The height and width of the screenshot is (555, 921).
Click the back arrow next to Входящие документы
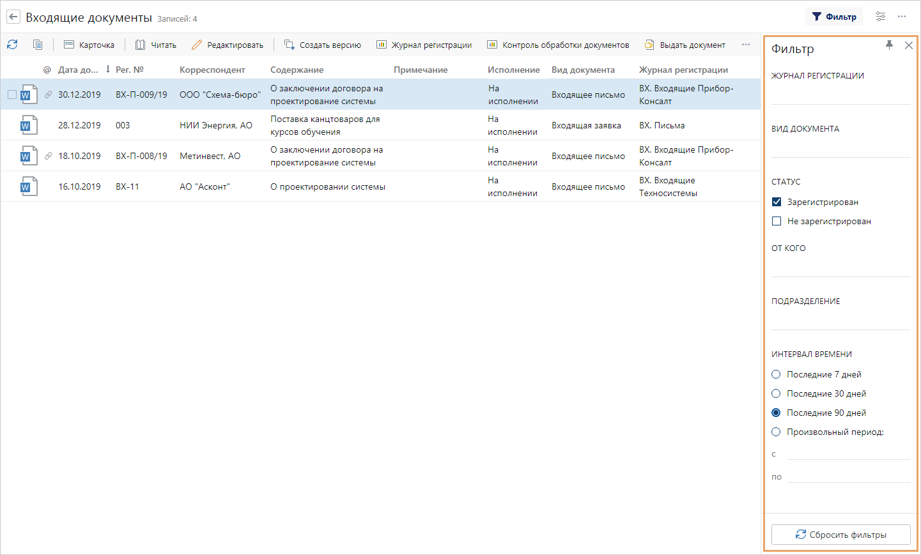click(x=13, y=17)
